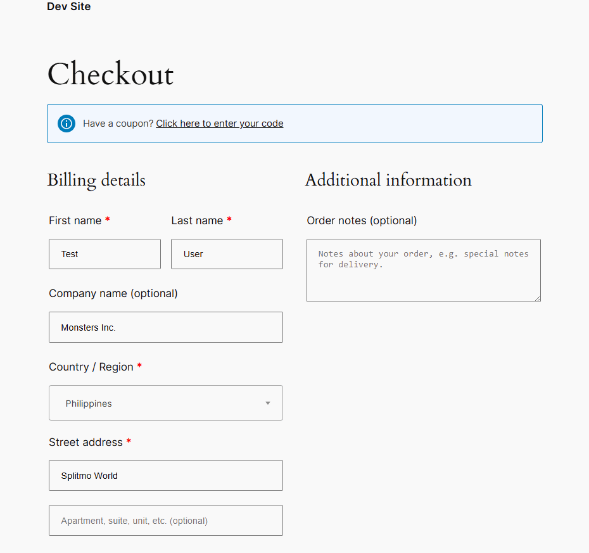Click the Company name field with Monsters Inc.
This screenshot has width=589, height=553.
tap(165, 327)
